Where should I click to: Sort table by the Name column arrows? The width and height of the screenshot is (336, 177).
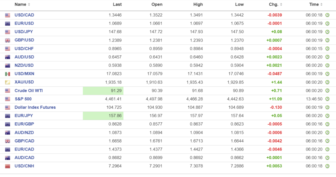pos(29,5)
